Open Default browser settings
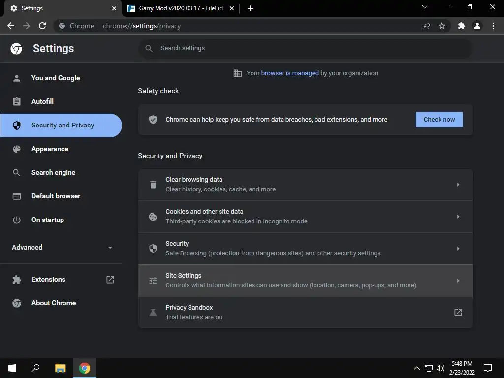 (x=61, y=196)
